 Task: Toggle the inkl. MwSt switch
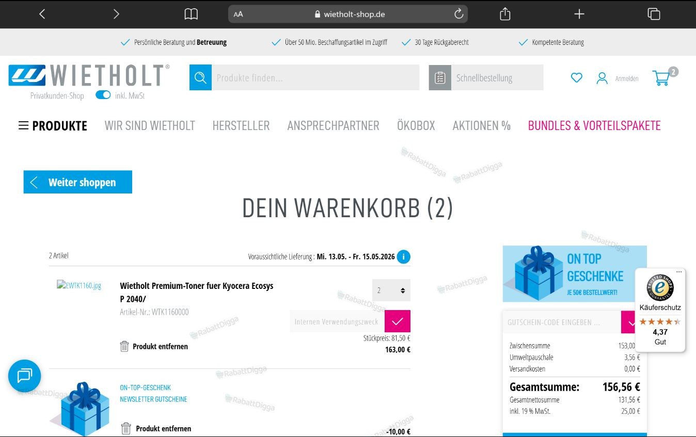103,95
